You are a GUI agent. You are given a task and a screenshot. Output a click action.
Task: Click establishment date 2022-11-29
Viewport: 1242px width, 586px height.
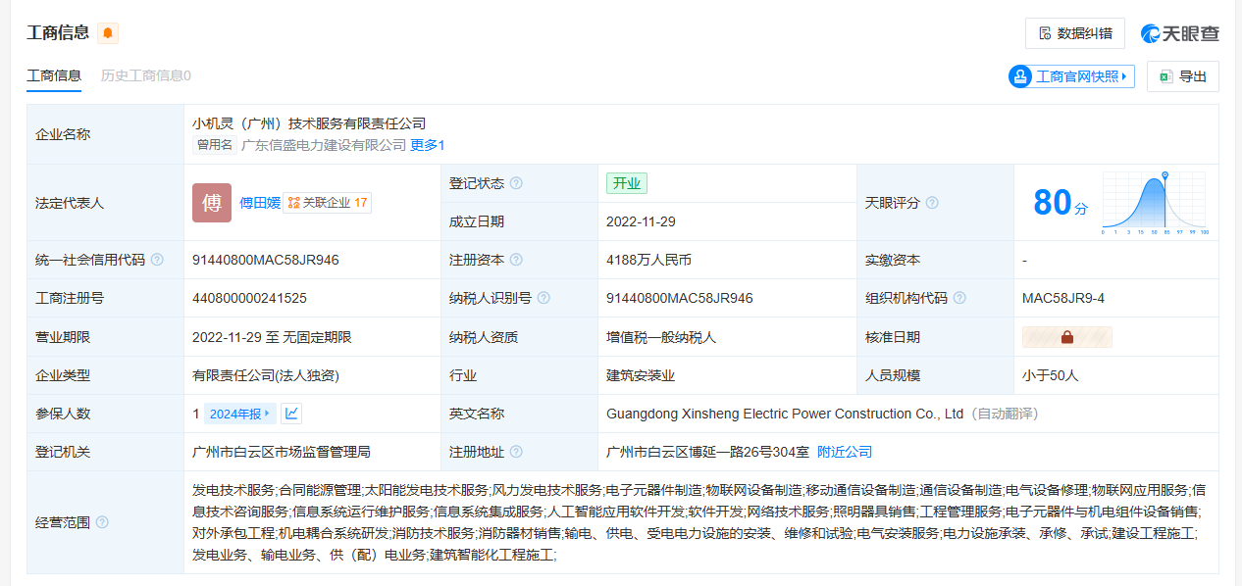tap(641, 221)
